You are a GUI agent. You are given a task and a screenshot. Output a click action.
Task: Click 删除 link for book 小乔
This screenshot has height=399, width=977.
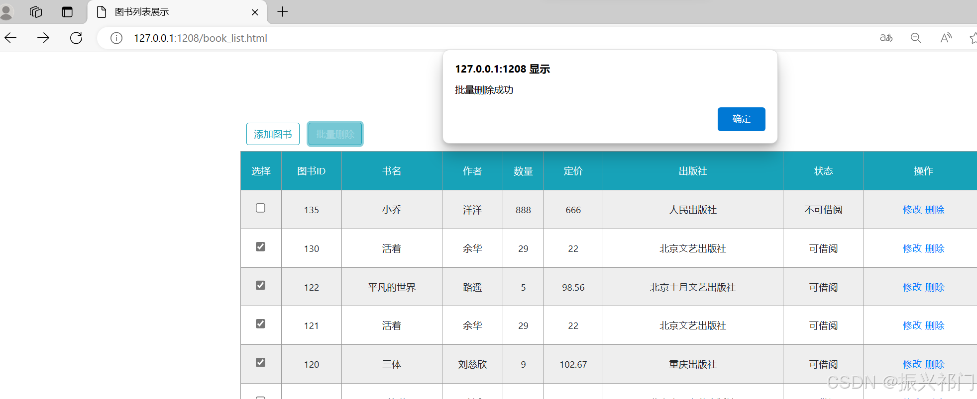[935, 210]
